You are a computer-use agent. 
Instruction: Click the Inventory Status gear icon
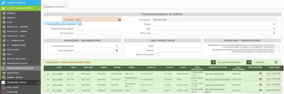[x=4, y=64]
